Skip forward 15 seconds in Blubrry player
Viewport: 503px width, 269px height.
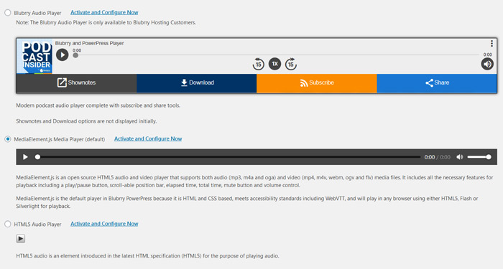[x=290, y=64]
